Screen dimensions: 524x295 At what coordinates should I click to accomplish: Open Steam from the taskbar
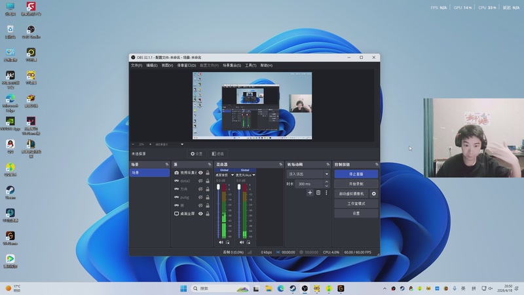pos(293,288)
